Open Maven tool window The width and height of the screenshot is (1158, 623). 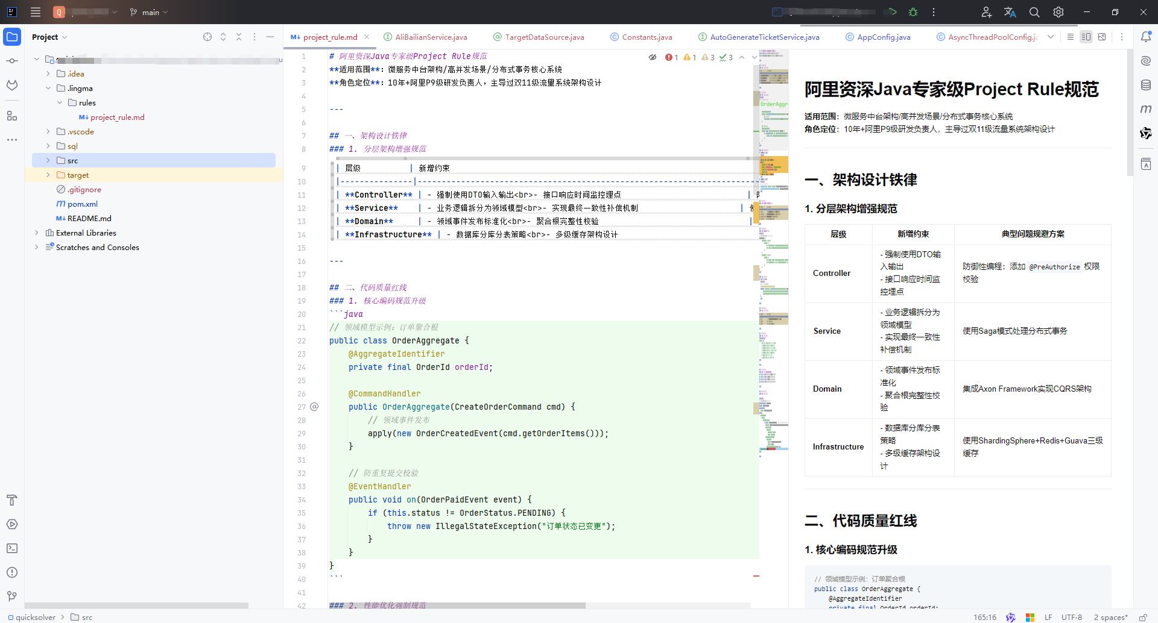[1146, 109]
